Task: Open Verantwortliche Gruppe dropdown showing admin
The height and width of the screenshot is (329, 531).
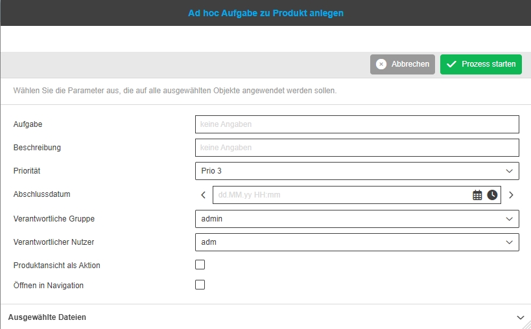Action: click(357, 219)
